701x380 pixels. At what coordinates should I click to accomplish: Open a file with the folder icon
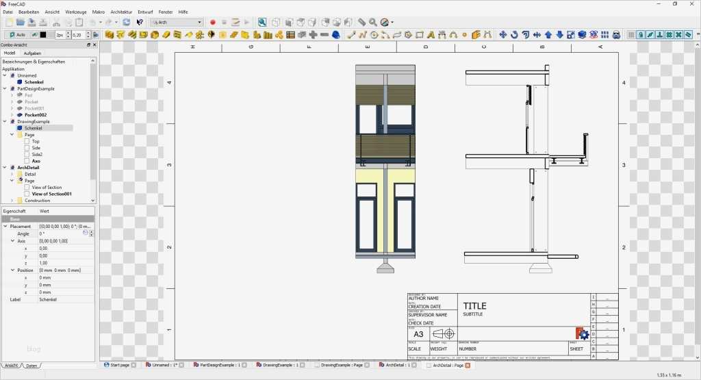20,22
